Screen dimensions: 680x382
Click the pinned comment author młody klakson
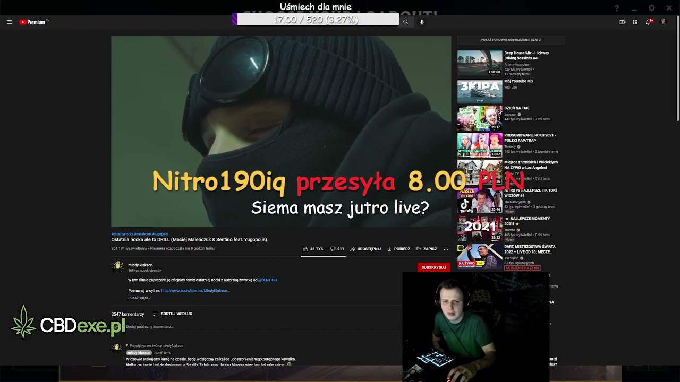pos(139,353)
